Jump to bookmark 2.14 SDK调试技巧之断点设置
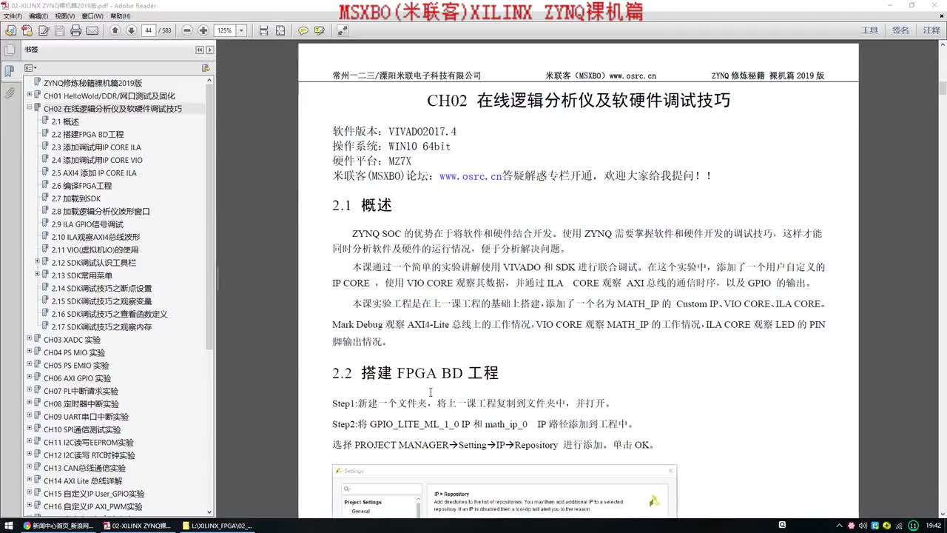The image size is (947, 533). [101, 289]
